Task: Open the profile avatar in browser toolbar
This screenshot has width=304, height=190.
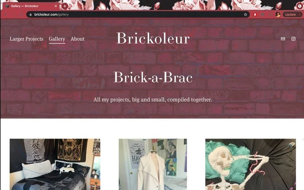Action: (278, 14)
